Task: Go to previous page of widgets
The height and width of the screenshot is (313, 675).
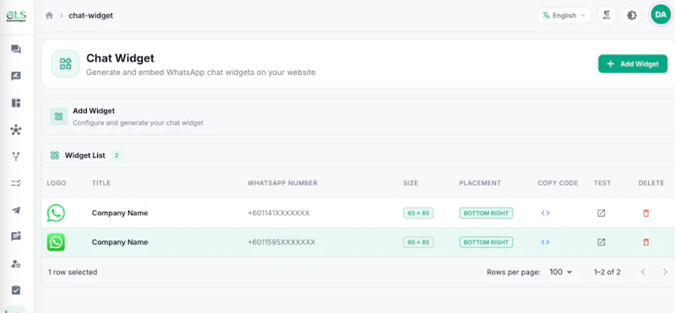Action: pos(643,273)
